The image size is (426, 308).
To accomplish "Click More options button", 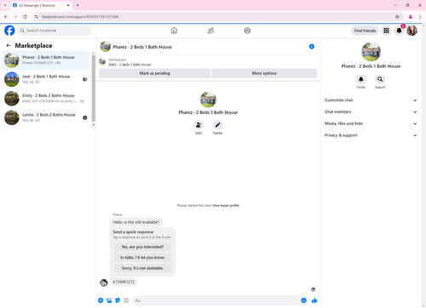I will (264, 73).
